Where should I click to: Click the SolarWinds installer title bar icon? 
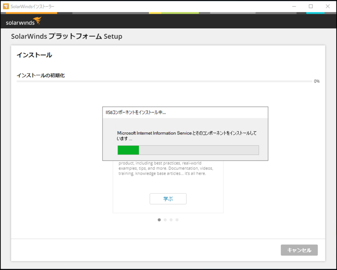6,7
